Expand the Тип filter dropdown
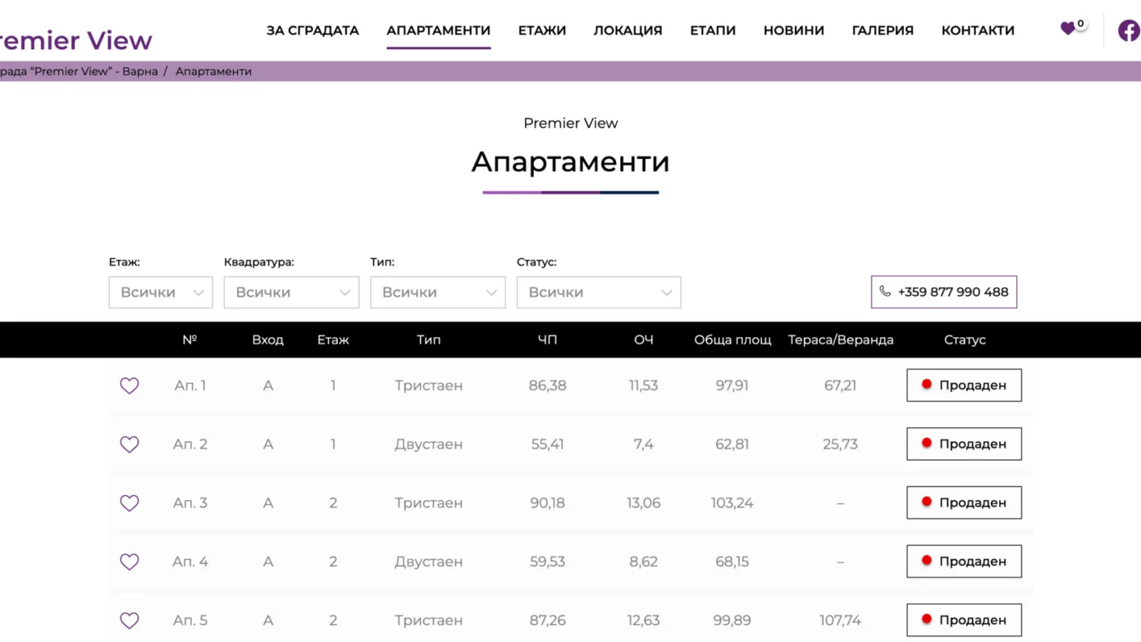This screenshot has width=1141, height=642. (437, 293)
